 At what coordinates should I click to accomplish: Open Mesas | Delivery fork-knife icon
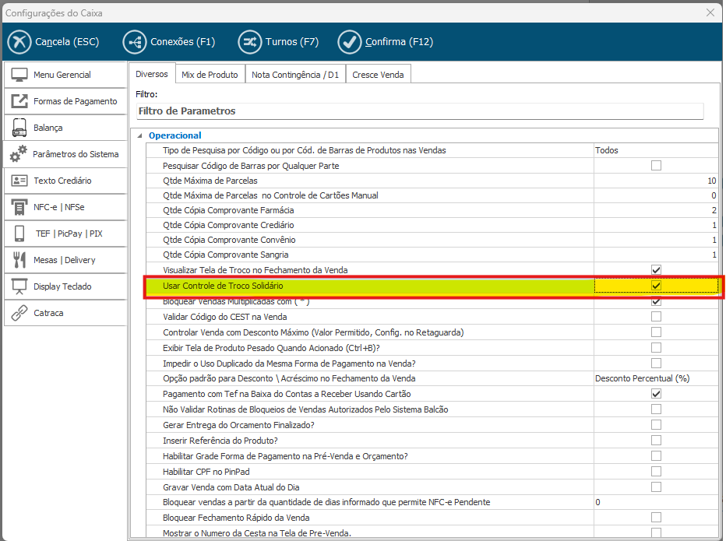tap(19, 260)
